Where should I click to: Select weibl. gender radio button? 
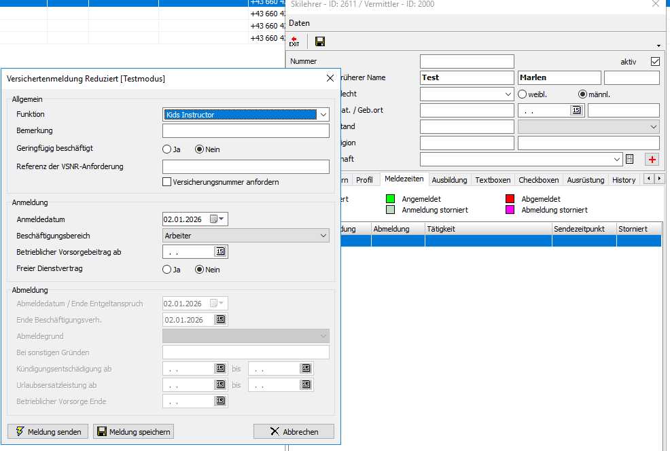coord(523,94)
